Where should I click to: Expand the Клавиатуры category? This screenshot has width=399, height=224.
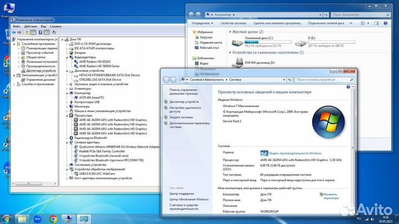[67, 88]
